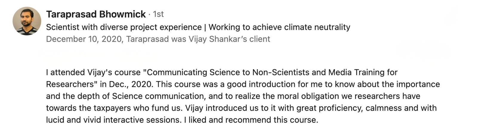Click "Media Training for" in the course title
Viewport: 477px width, 129px height.
click(x=363, y=72)
